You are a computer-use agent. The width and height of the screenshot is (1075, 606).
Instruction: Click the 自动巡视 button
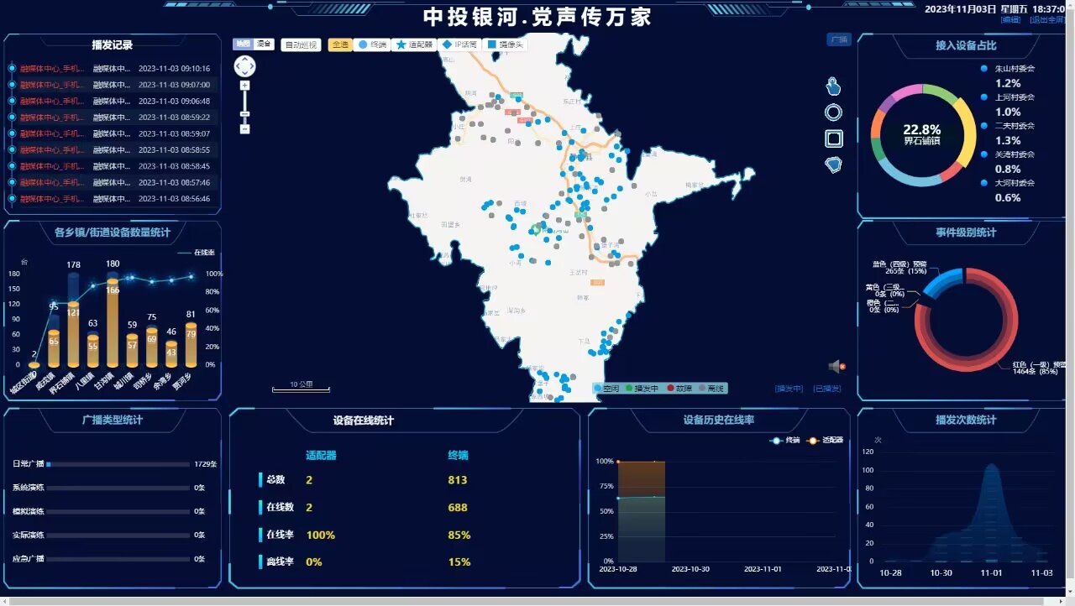tap(302, 44)
